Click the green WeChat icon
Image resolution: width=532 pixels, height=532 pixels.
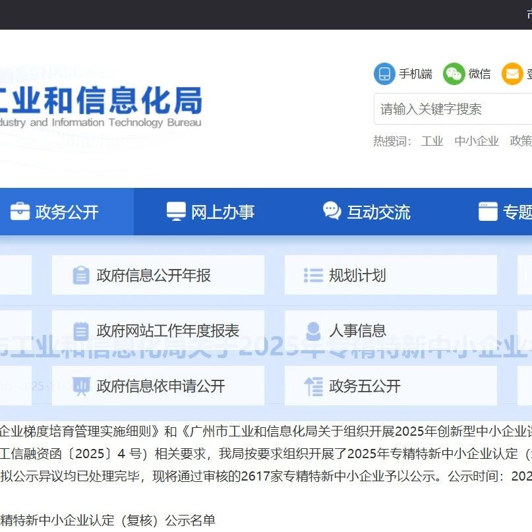[454, 74]
